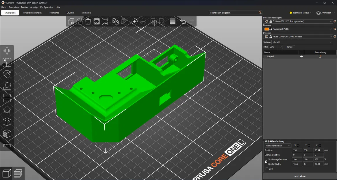Switch to the Druckeinstellungen tab

(32, 13)
